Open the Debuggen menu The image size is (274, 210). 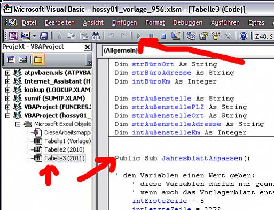click(187, 22)
